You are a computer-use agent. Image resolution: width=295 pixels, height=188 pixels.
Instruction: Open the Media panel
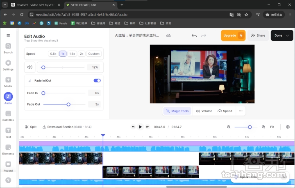(8, 82)
